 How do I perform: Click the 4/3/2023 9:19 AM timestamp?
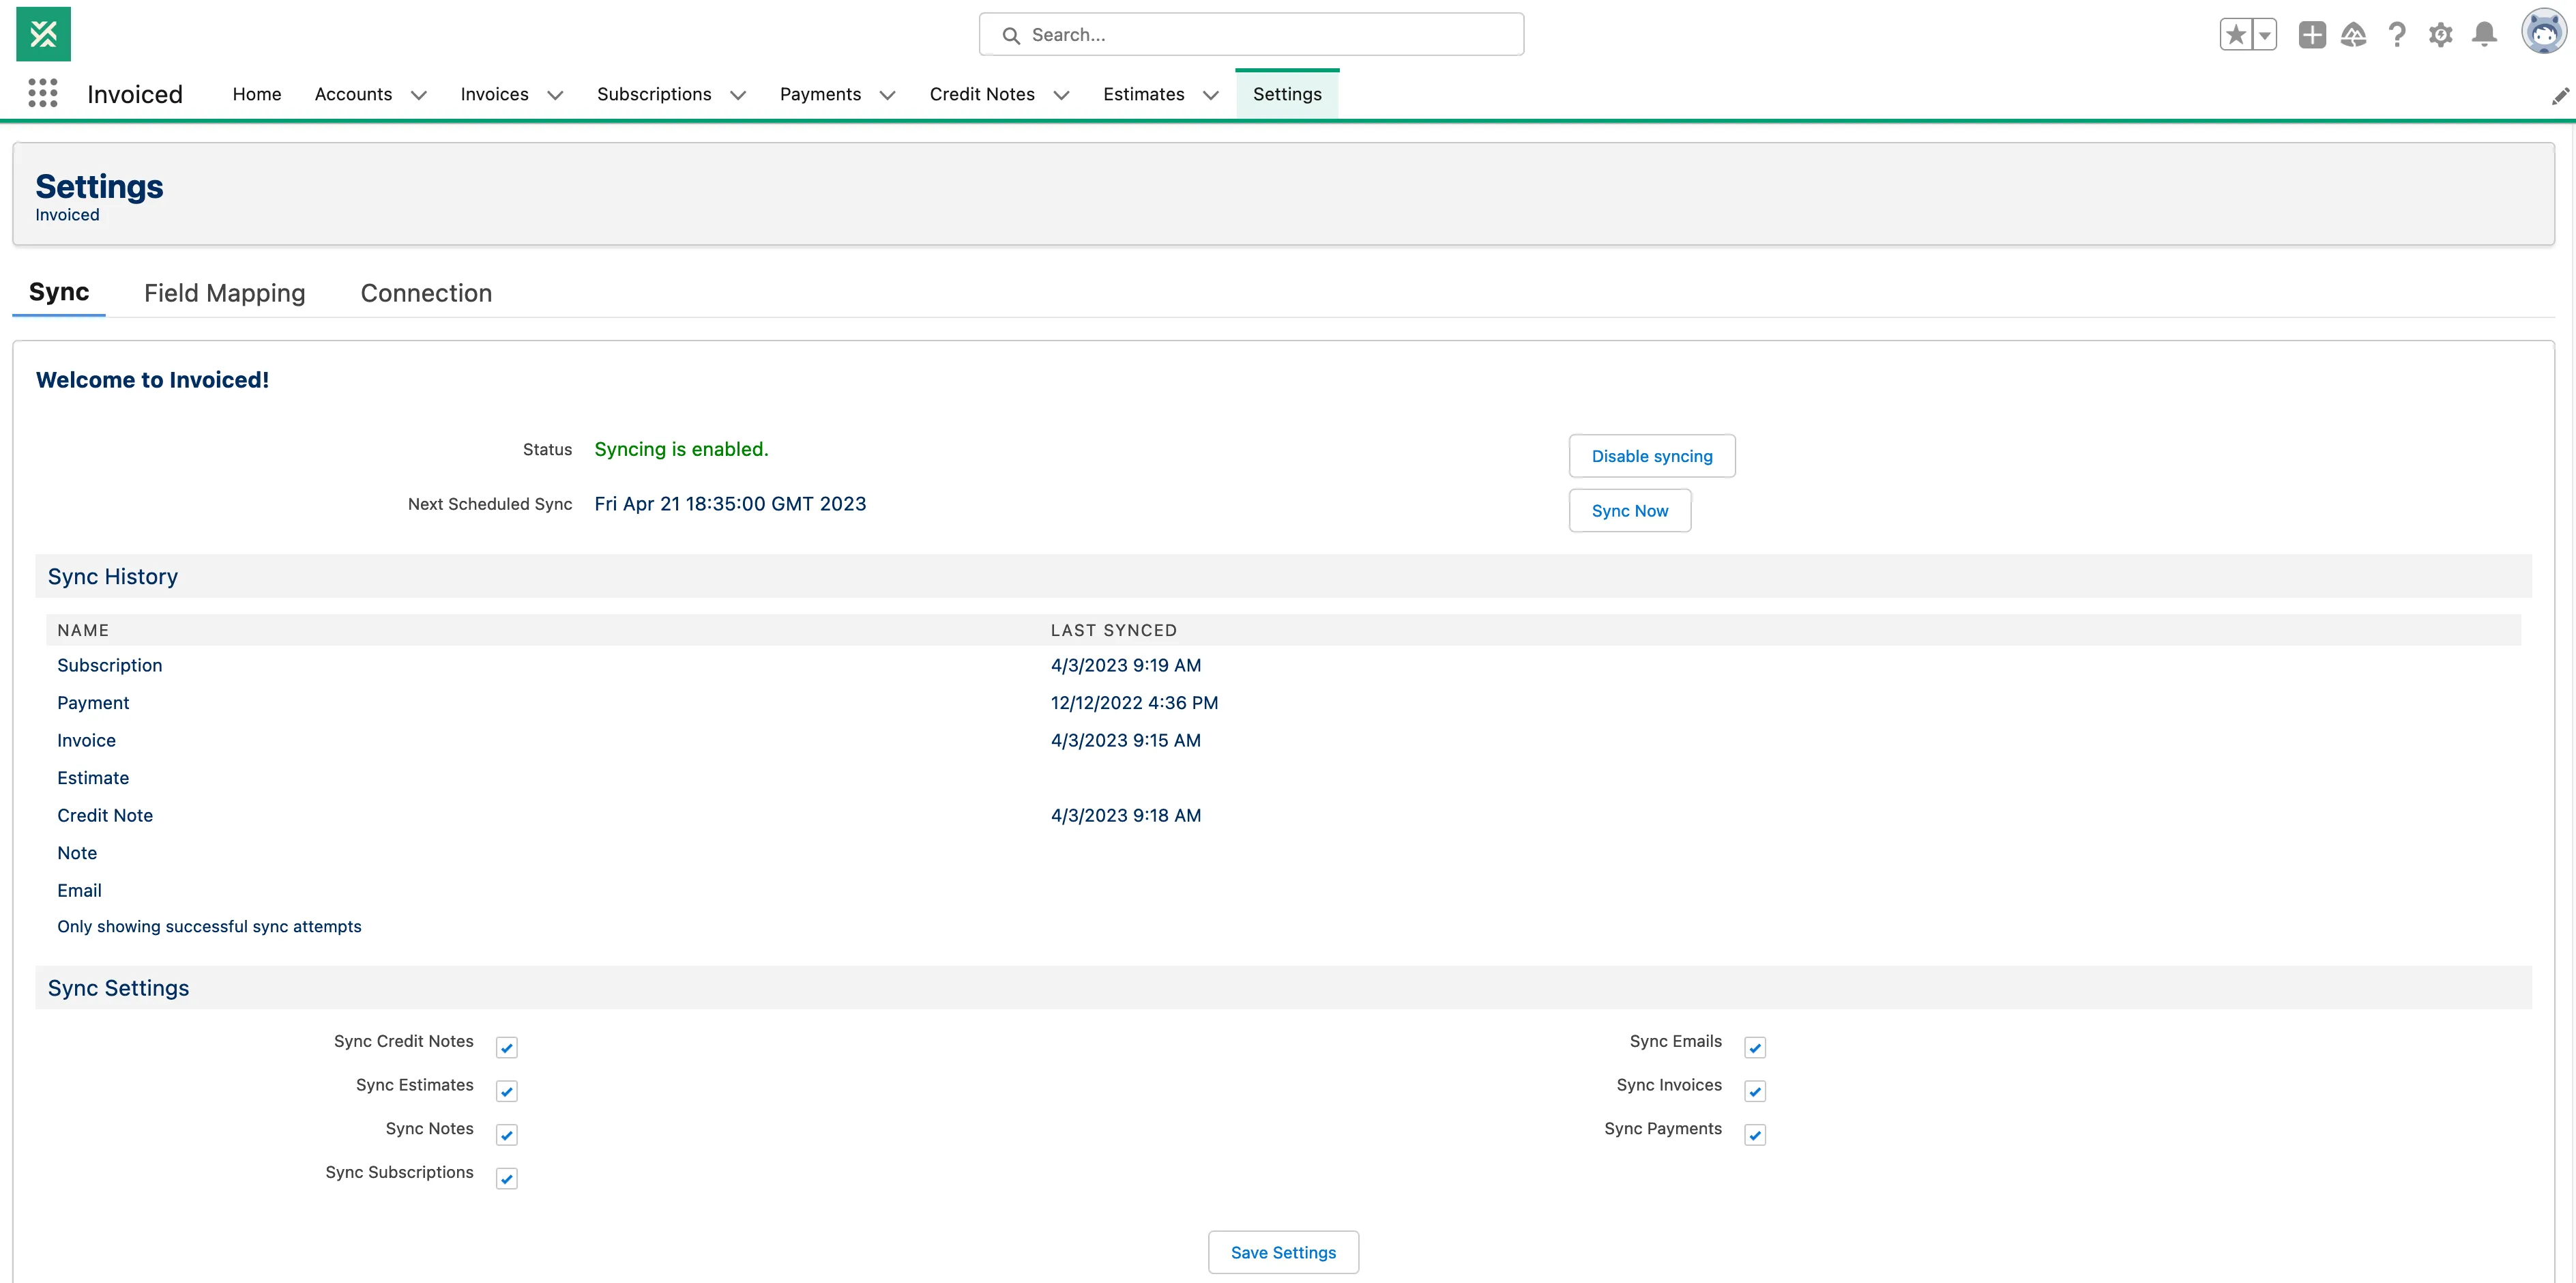(1125, 665)
